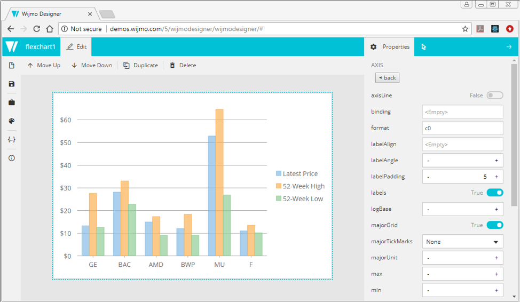Open the toolbox briefcase icon
This screenshot has width=520, height=302.
[12, 102]
